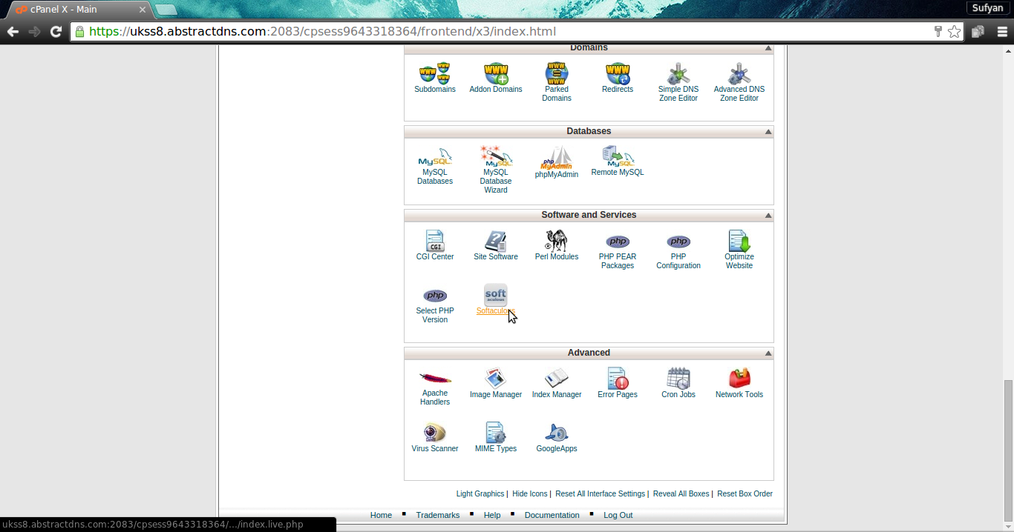Viewport: 1014px width, 532px height.
Task: Click Software and Services header text
Action: pyautogui.click(x=589, y=215)
